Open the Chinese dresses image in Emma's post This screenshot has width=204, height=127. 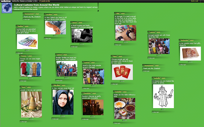point(31,69)
